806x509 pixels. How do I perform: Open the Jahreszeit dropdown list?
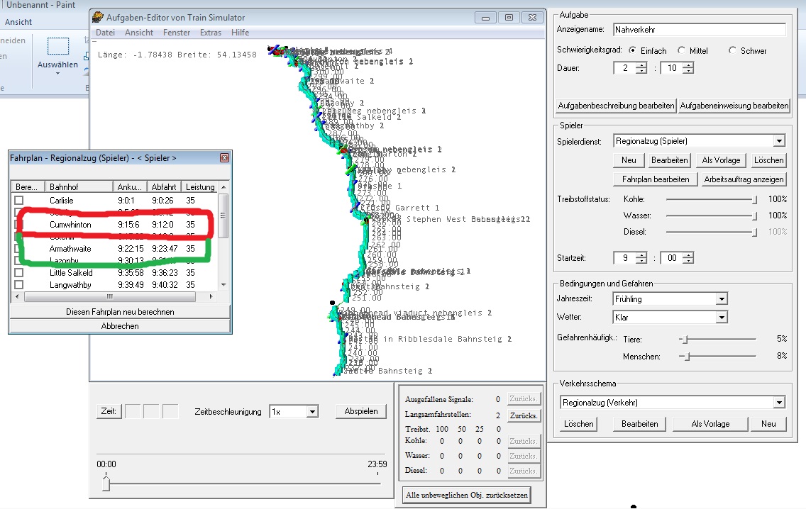722,299
